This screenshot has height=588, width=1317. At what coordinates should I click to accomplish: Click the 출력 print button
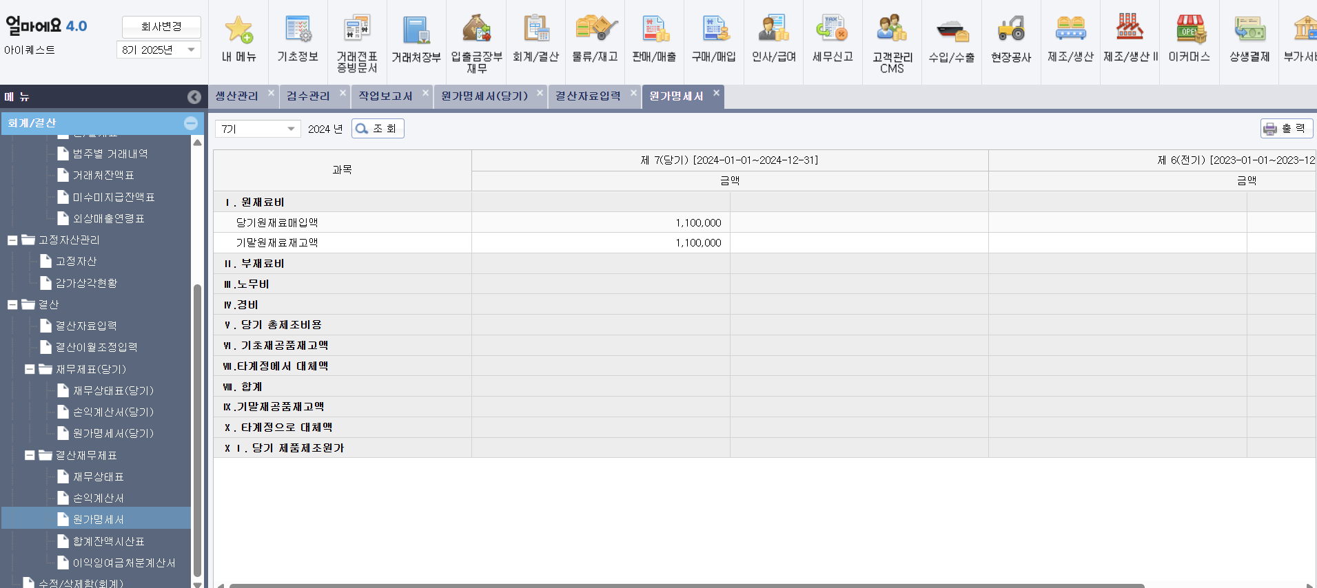pos(1287,129)
